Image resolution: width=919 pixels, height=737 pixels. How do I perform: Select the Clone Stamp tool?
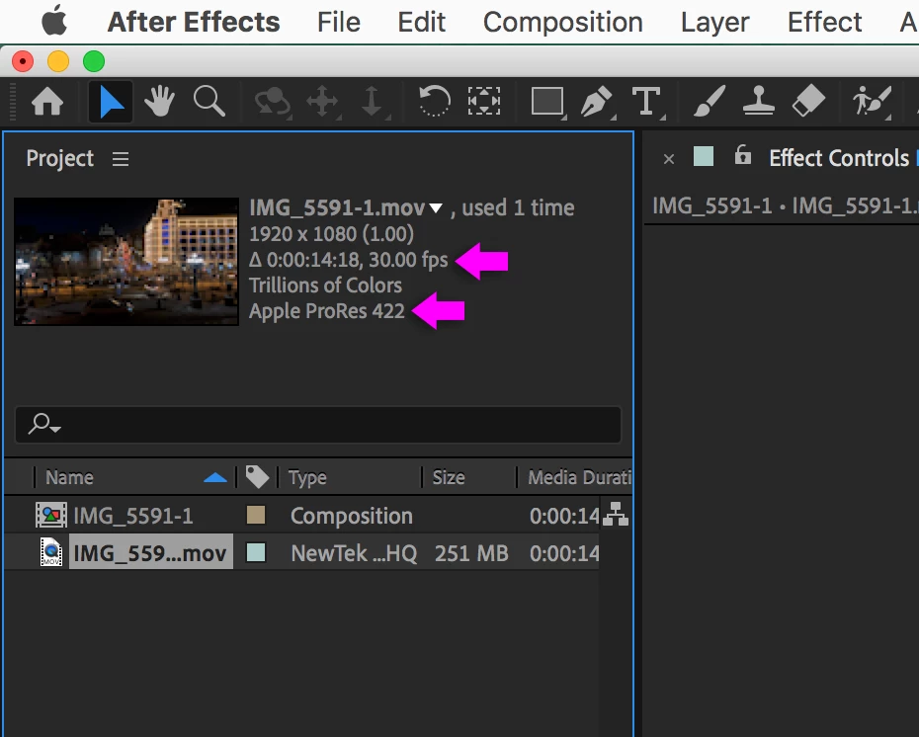(x=759, y=102)
